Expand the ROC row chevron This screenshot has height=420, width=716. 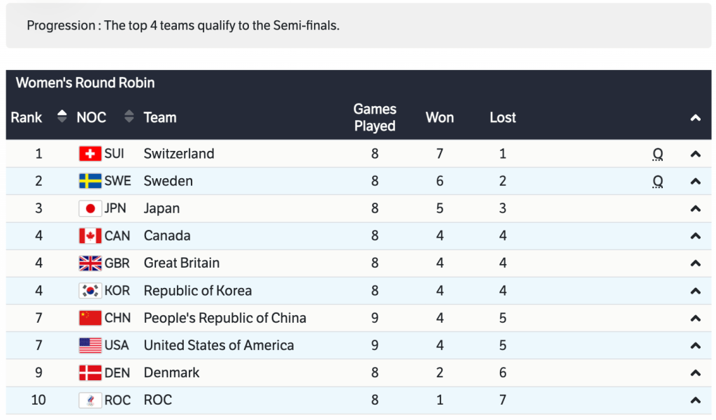(695, 400)
